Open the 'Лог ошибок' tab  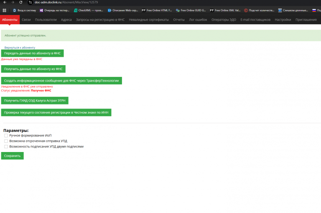[198, 20]
